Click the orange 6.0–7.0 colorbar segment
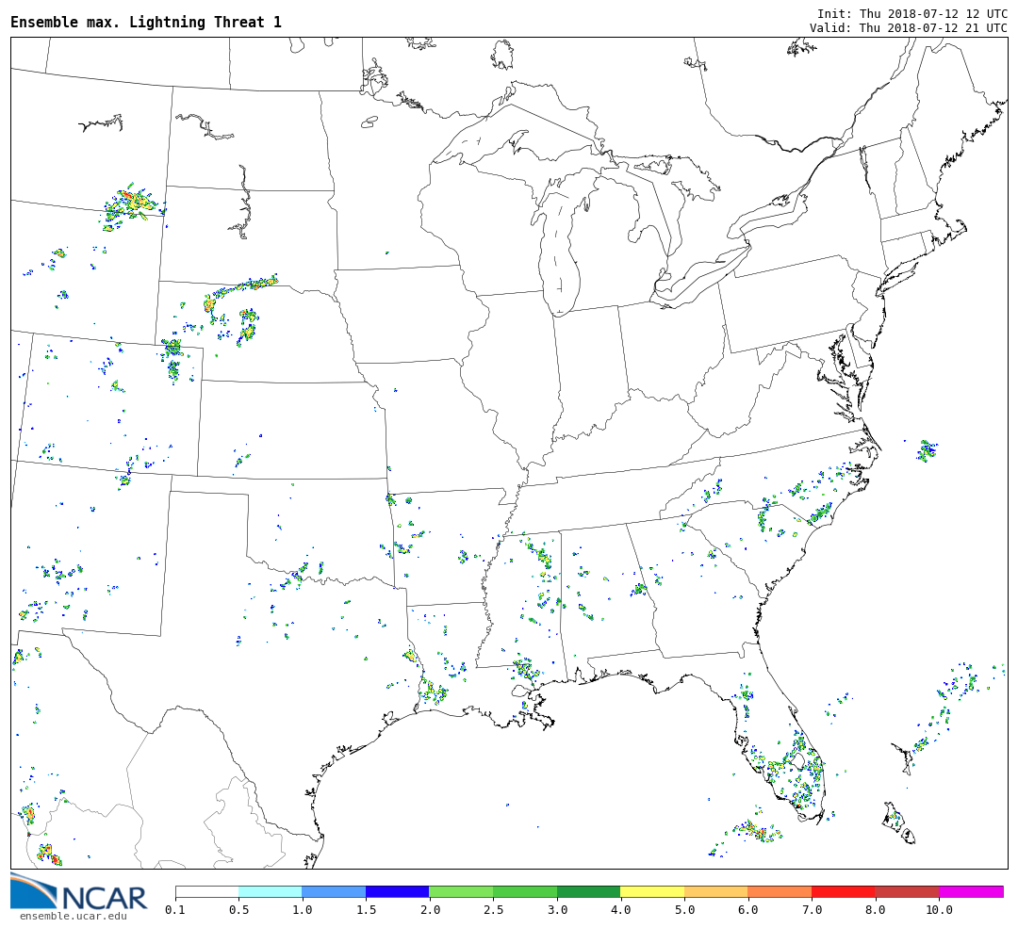1018x928 pixels. 780,891
